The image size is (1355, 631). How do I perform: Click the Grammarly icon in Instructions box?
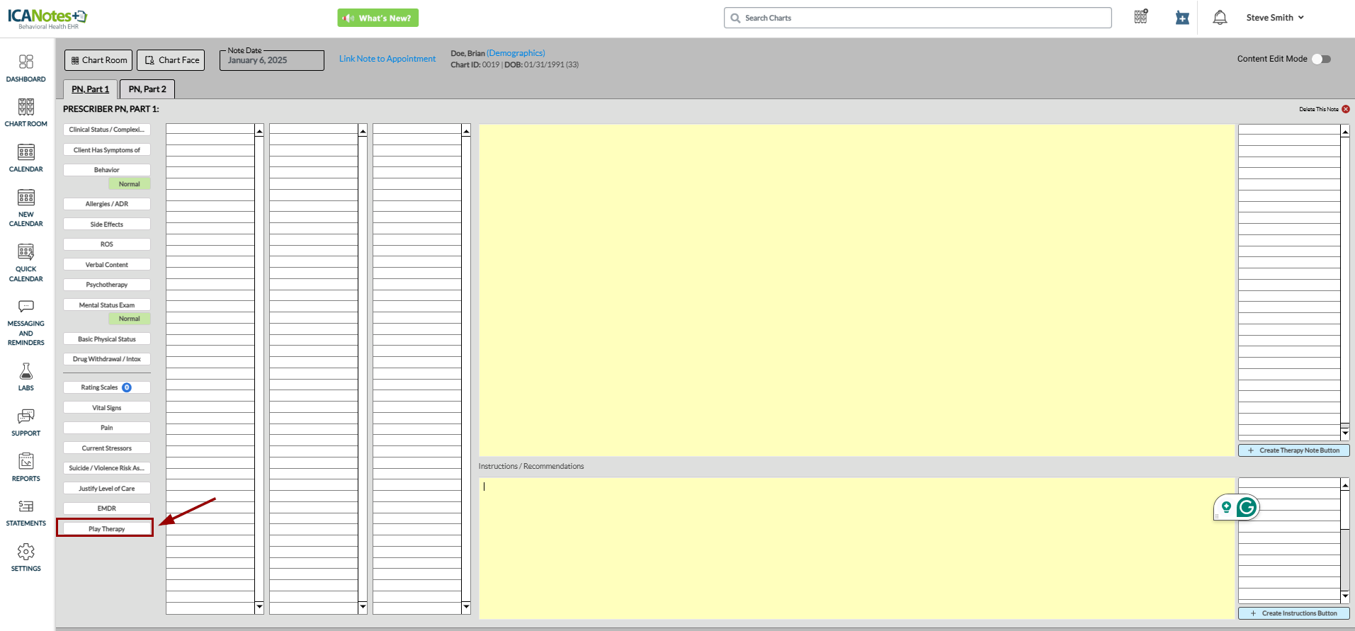click(x=1247, y=507)
